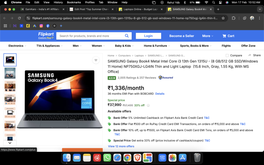Open the Mailchimp bookmark icon

28,26
